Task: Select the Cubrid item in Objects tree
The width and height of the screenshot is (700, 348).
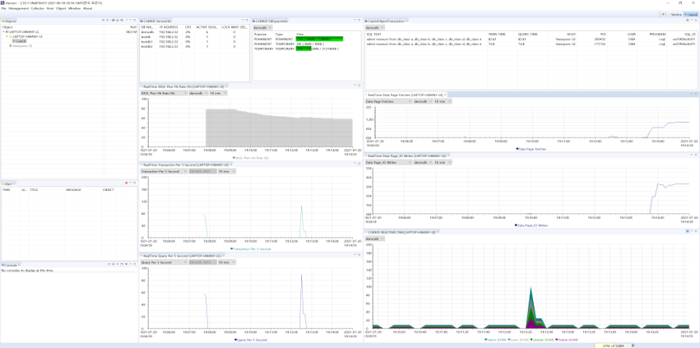Action: tap(19, 40)
